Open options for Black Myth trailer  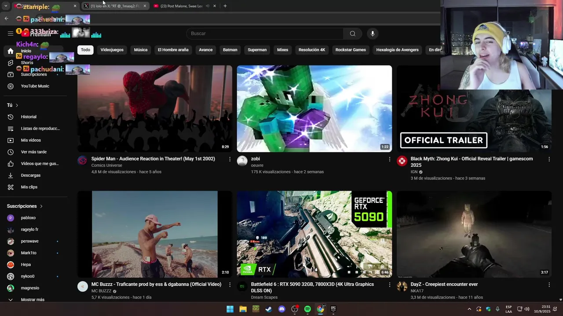[549, 159]
